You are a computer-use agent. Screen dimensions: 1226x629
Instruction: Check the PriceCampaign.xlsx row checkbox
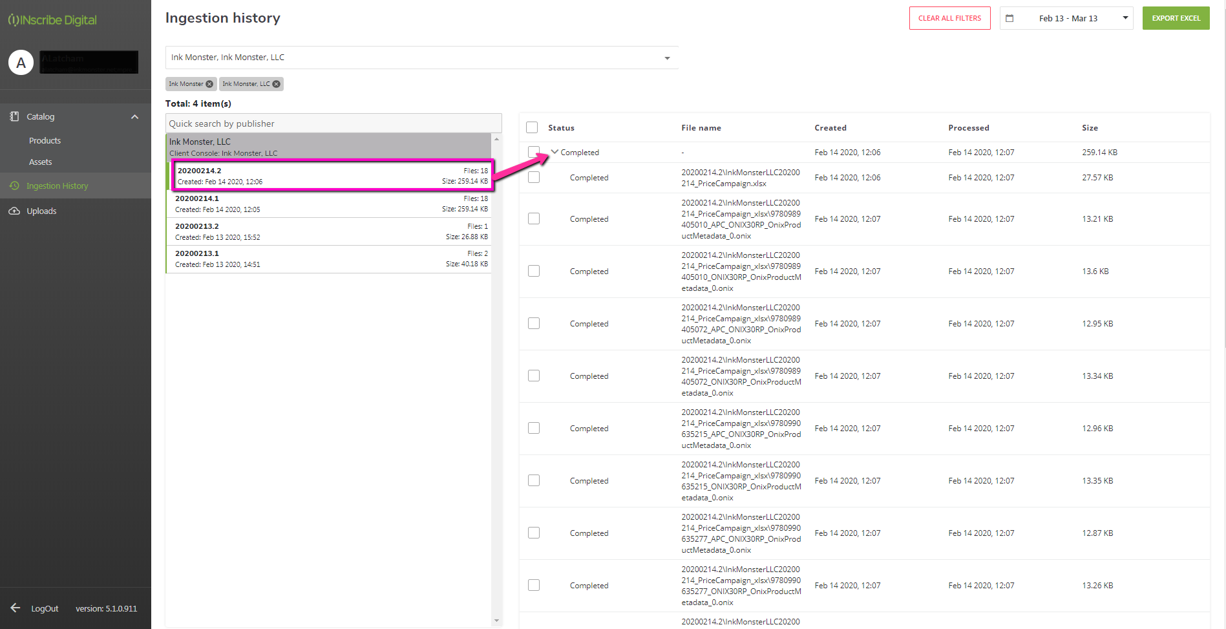tap(534, 177)
